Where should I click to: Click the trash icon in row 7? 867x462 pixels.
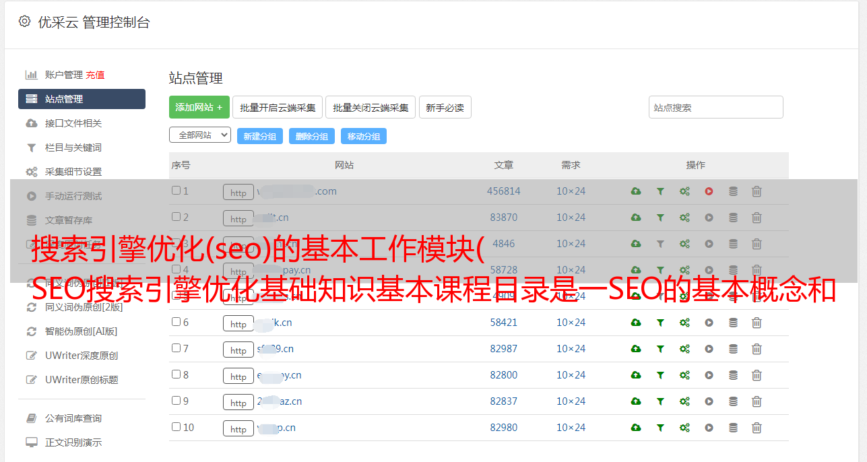coord(757,349)
